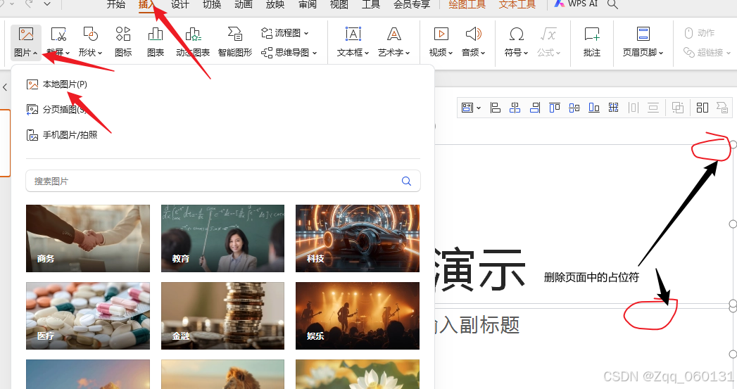Switch to the 设计 tab

(180, 4)
